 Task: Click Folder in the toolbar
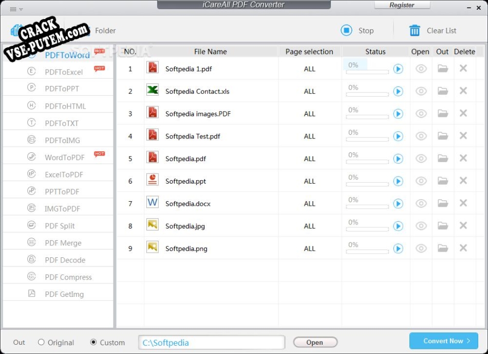105,30
